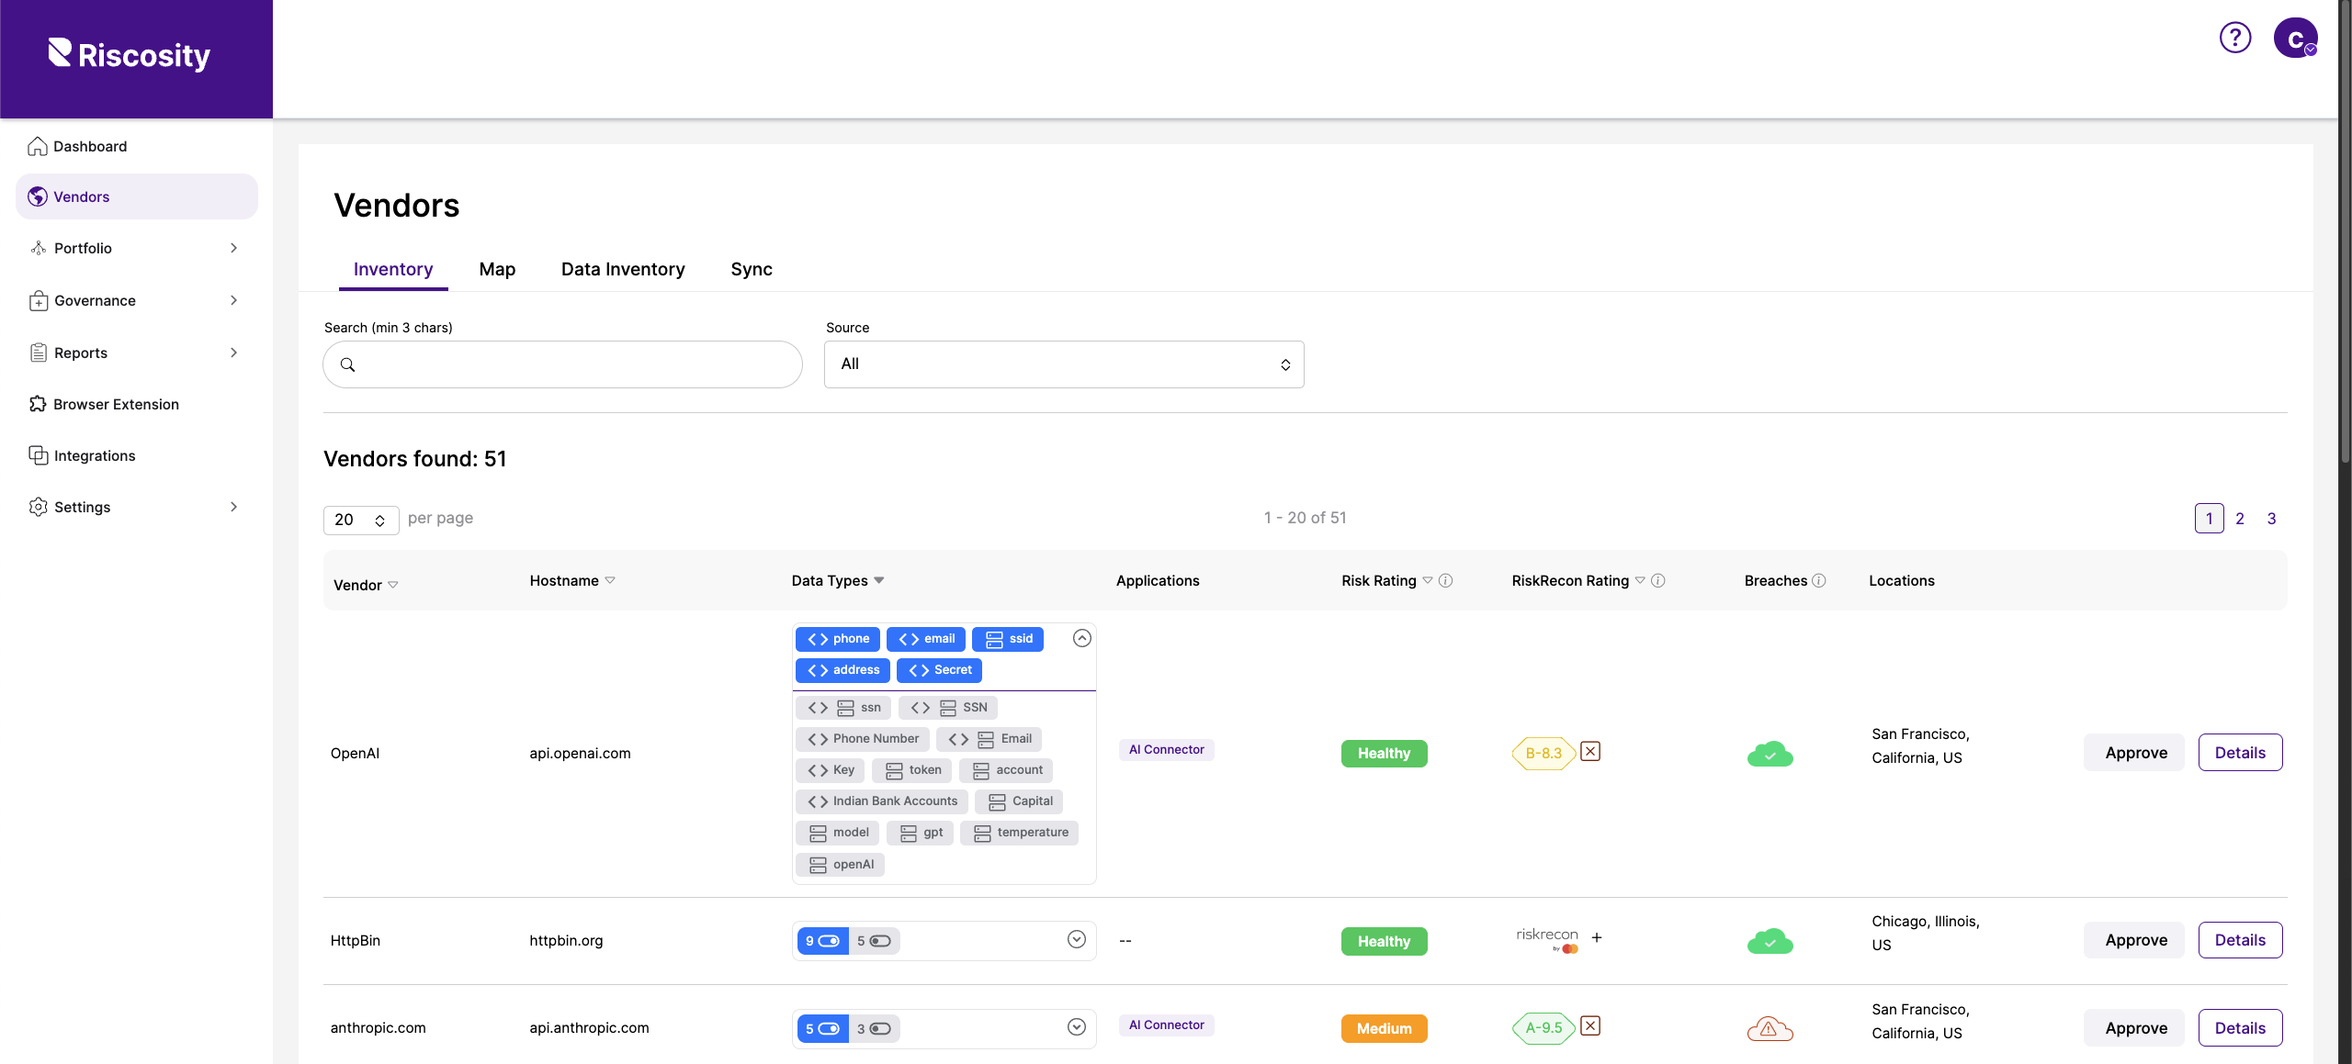
Task: Click OpenAI's green cloud breach icon
Action: 1770,754
